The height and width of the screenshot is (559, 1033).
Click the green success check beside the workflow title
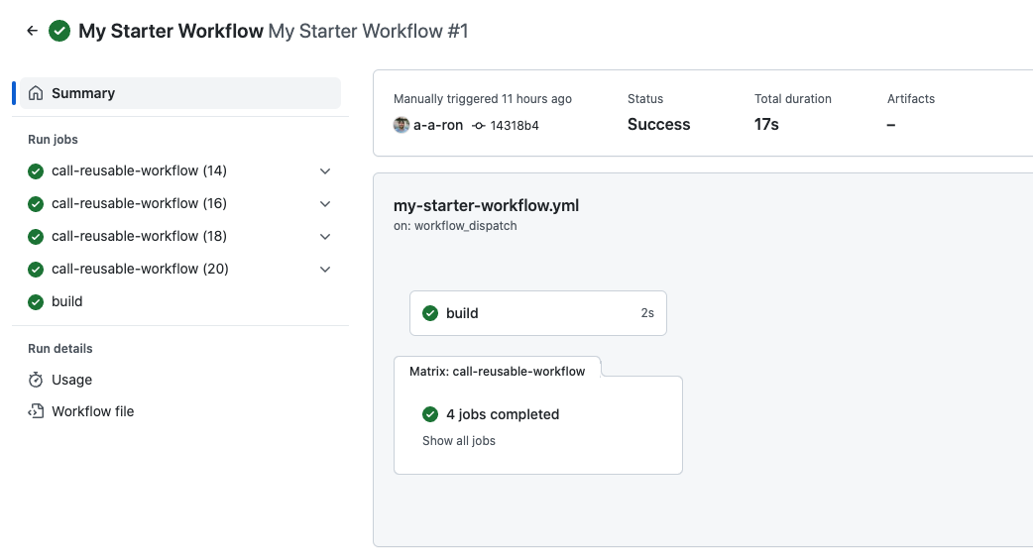pos(59,31)
